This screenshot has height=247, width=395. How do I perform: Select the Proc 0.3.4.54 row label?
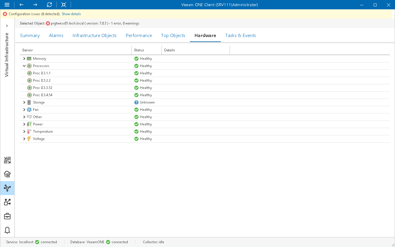click(43, 95)
